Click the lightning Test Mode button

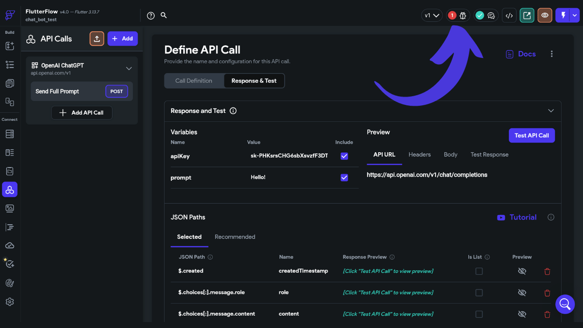pos(563,15)
